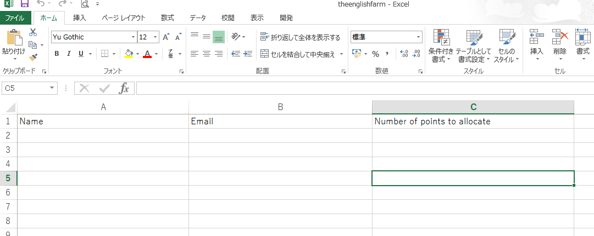Click the Cut scissors icon
Image resolution: width=594 pixels, height=236 pixels.
(x=33, y=33)
